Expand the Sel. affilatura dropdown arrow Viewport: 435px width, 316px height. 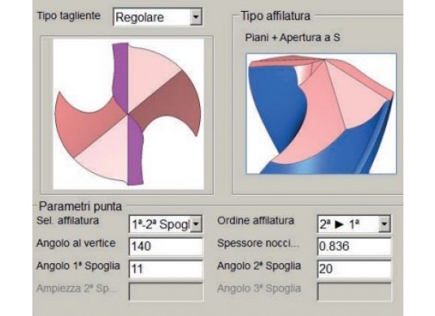196,224
